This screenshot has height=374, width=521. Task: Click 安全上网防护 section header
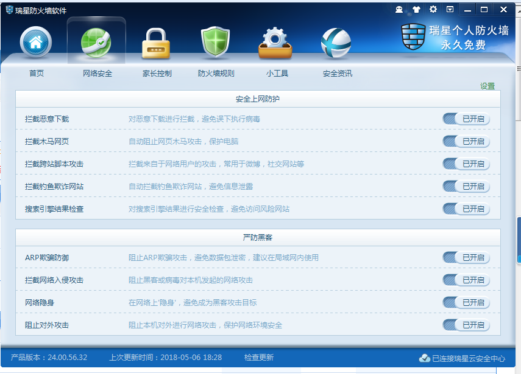pos(258,99)
